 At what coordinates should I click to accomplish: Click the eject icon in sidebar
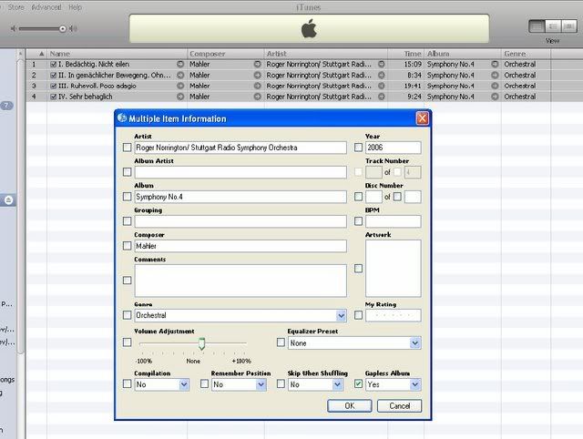[x=8, y=200]
